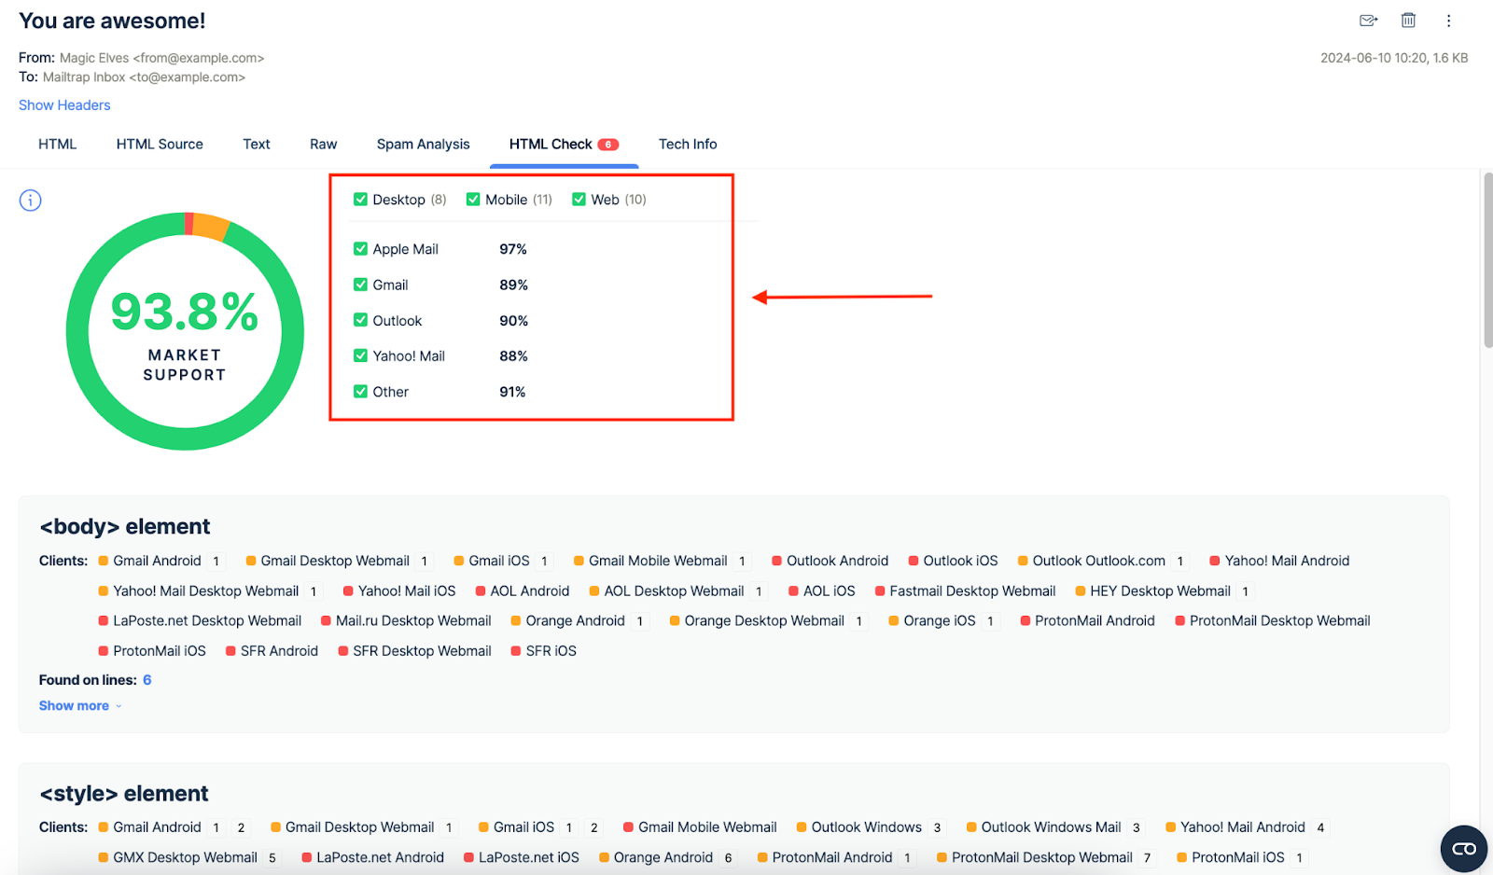Click the sender Magic Elves address
1493x875 pixels.
[161, 58]
